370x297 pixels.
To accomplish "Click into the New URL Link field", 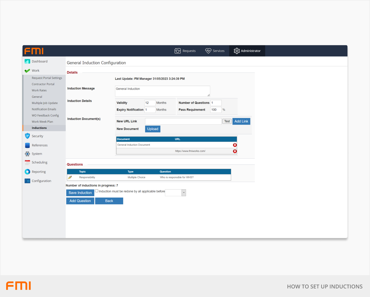I will [183, 121].
